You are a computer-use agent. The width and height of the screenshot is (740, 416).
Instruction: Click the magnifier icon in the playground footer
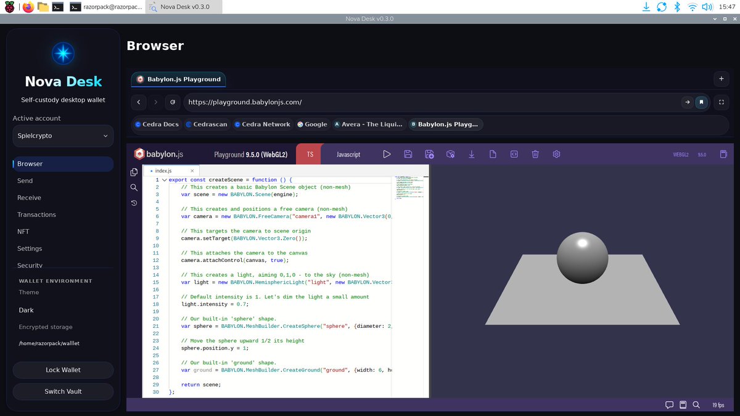(696, 405)
